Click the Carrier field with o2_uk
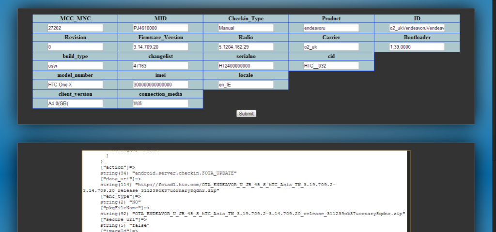 [331, 47]
